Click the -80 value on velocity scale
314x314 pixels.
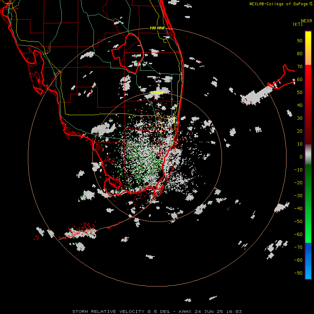click(298, 260)
